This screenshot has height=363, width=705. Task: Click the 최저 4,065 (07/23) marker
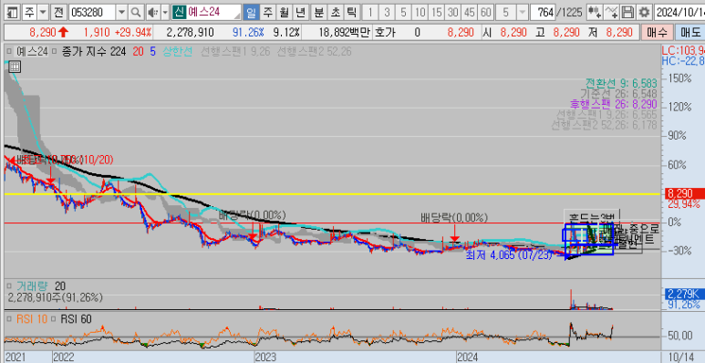508,256
